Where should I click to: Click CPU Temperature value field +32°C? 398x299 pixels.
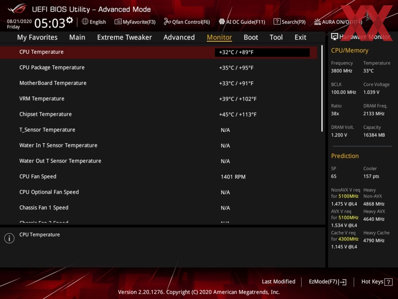point(262,52)
